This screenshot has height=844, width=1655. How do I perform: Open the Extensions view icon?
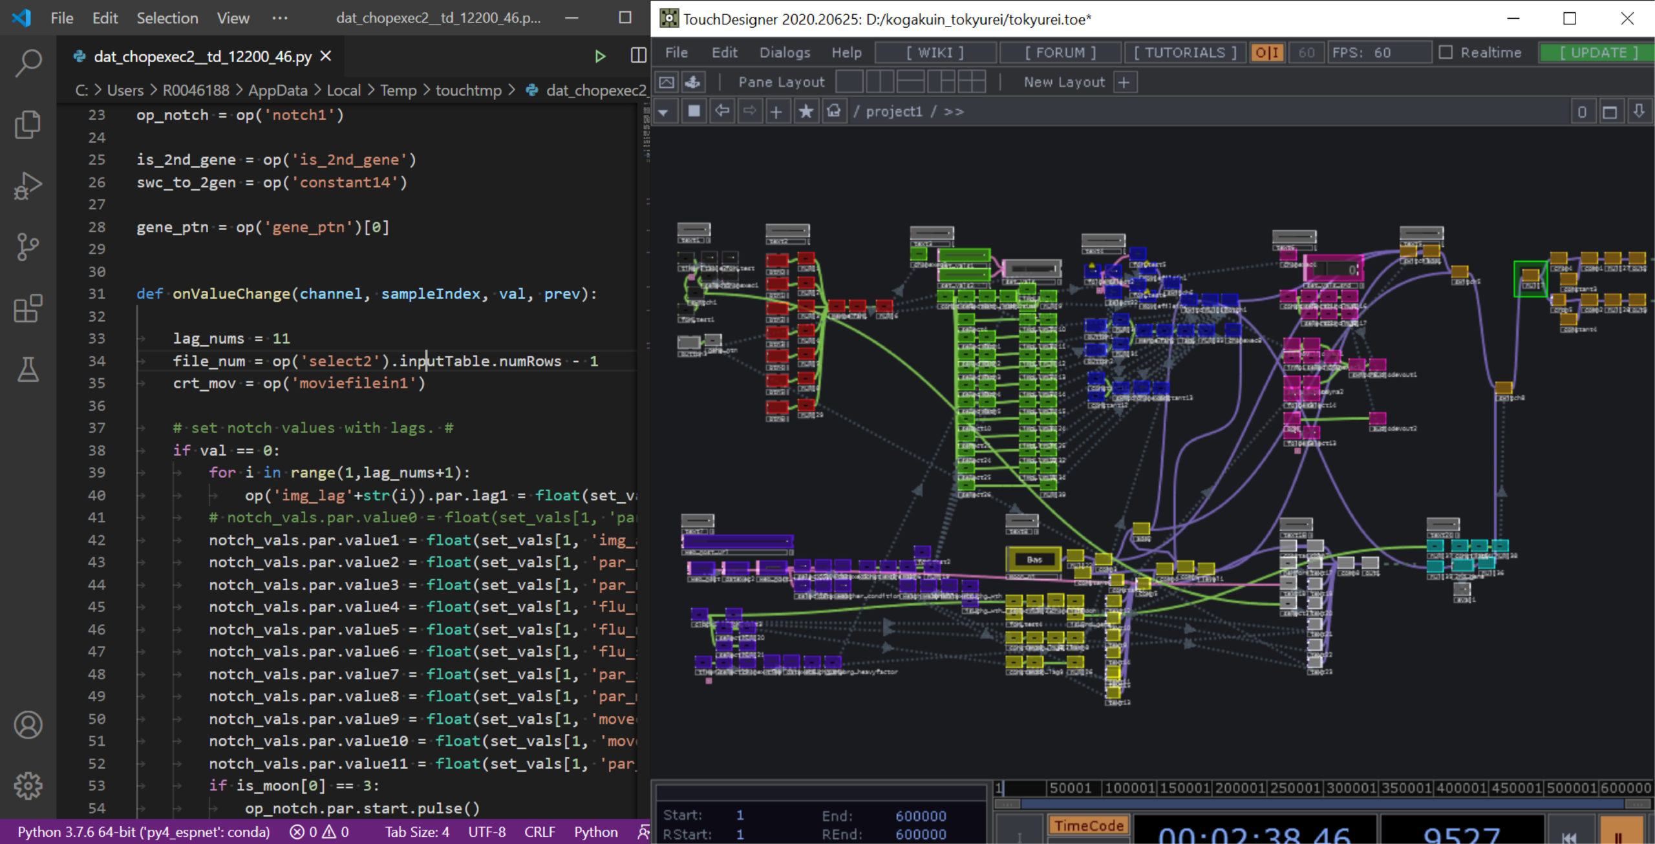coord(28,308)
